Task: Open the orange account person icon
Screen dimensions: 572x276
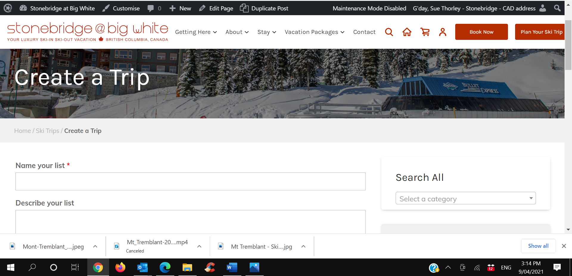Action: (x=443, y=32)
